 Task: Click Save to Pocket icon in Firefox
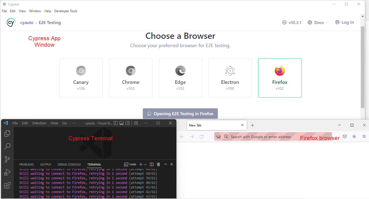[345, 137]
